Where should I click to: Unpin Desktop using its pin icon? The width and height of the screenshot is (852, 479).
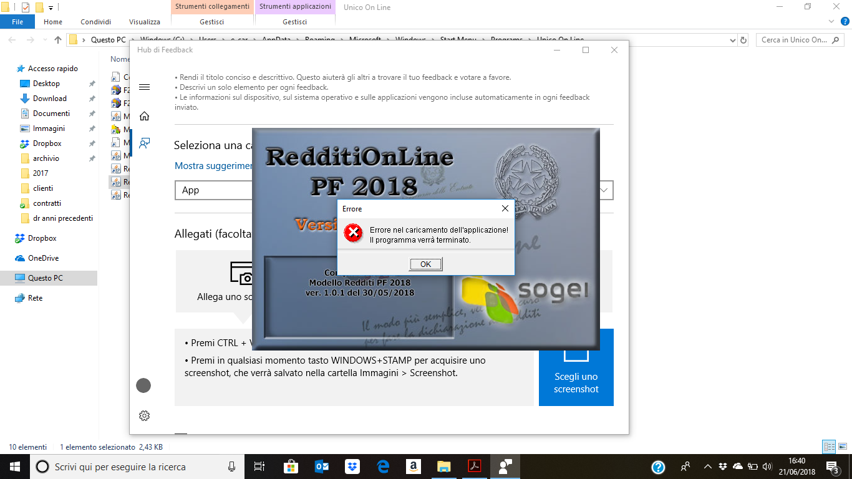click(92, 84)
